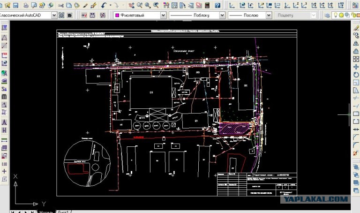This screenshot has width=360, height=213.
Task: Save the drawing with the floppy disk icon
Action: [15, 5]
